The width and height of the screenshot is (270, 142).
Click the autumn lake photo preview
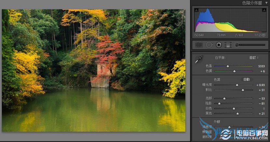coord(94,70)
